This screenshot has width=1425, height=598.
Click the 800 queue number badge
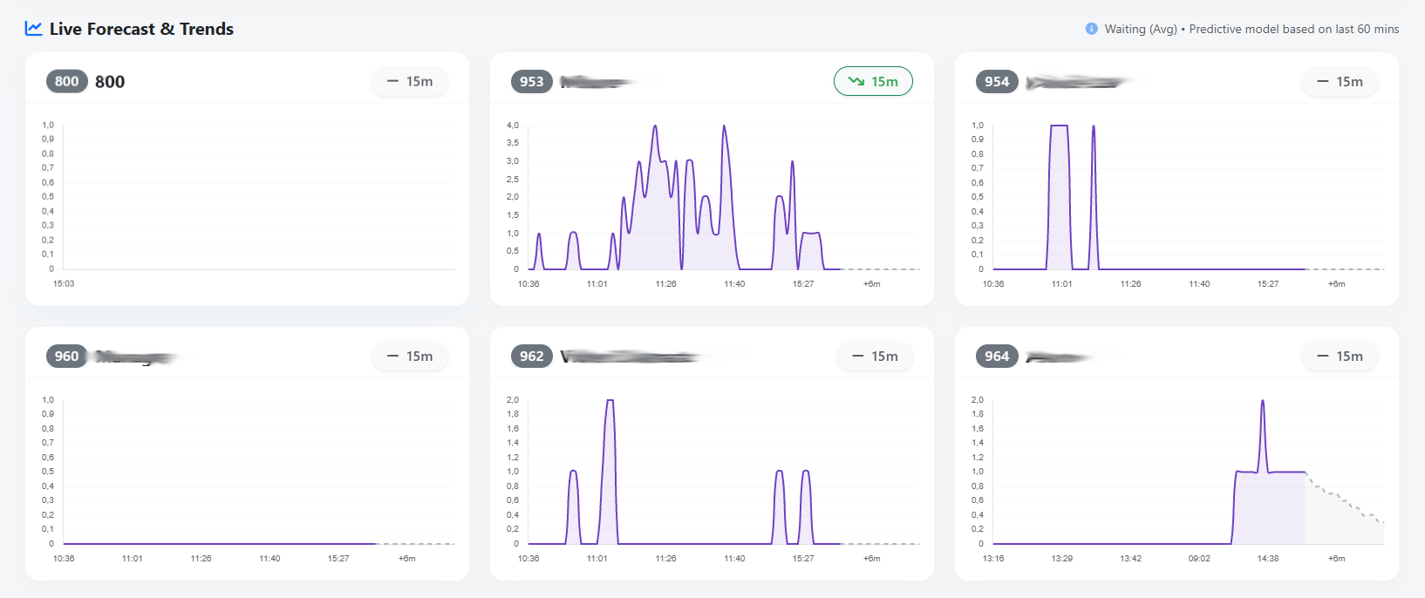(x=66, y=81)
